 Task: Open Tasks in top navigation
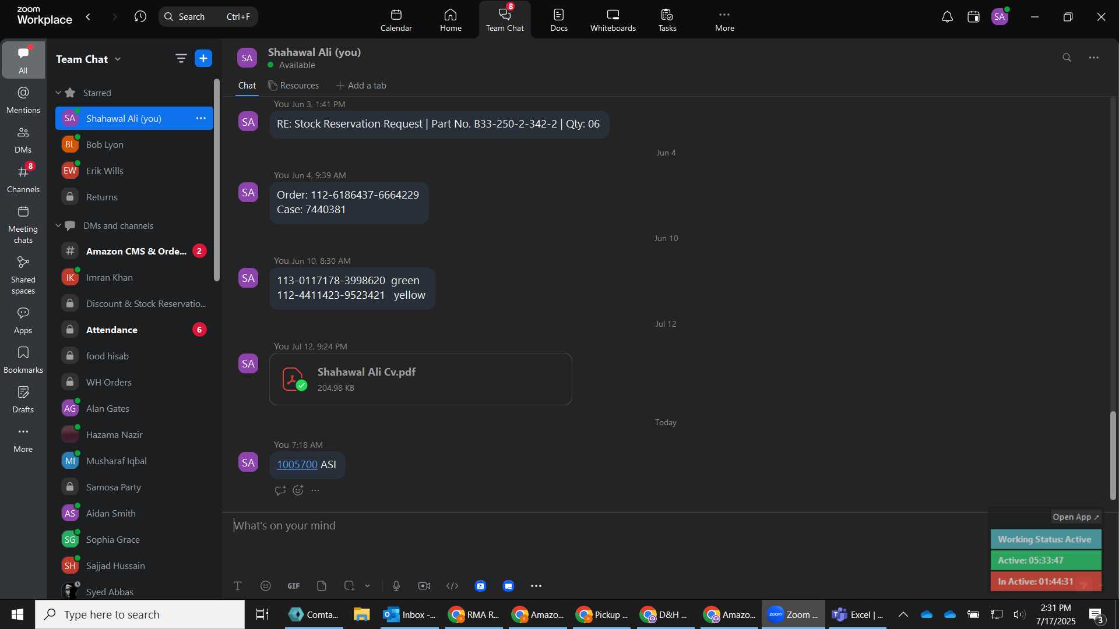point(667,20)
